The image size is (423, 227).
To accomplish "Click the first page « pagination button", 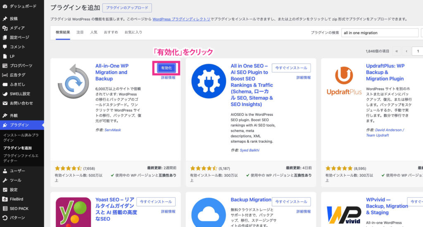I will (x=397, y=51).
